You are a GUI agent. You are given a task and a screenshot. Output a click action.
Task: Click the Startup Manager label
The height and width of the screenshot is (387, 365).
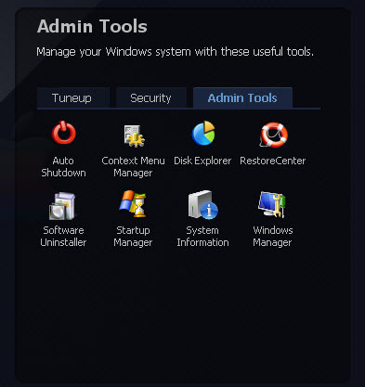coord(133,237)
